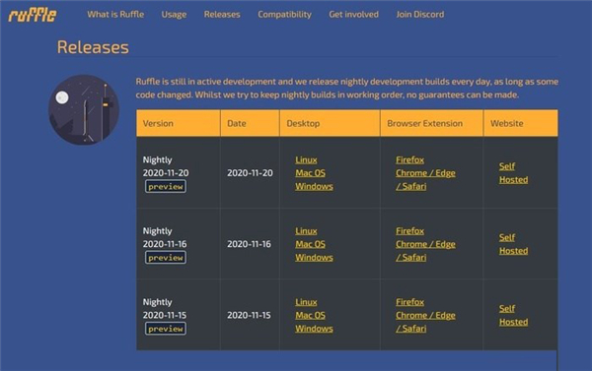Click the preview badge for Nightly 2020-11-16
Image resolution: width=592 pixels, height=371 pixels.
[x=166, y=258]
